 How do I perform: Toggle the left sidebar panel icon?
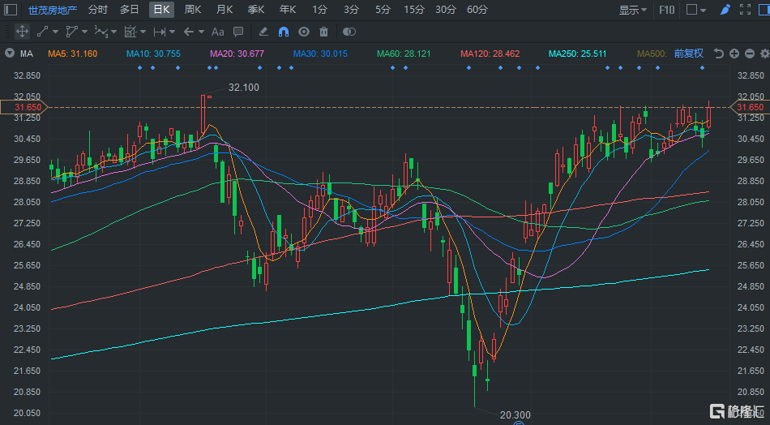pyautogui.click(x=11, y=10)
